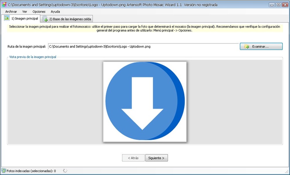The height and width of the screenshot is (175, 290).
Task: Open the Ayuda menu
Action: [x=55, y=12]
